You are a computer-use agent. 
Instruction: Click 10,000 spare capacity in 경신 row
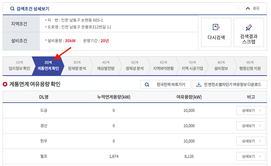pyautogui.click(x=189, y=126)
